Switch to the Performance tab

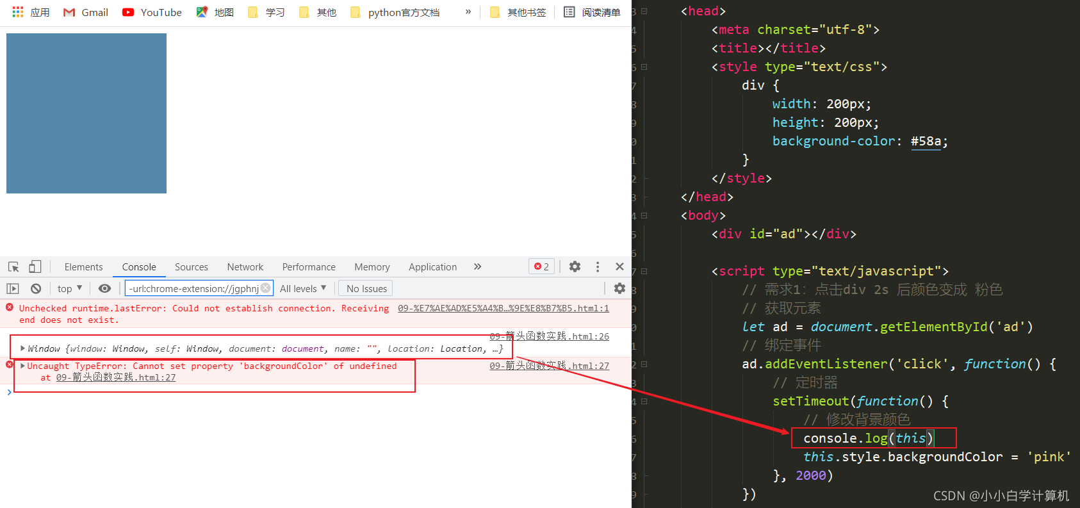click(x=309, y=267)
